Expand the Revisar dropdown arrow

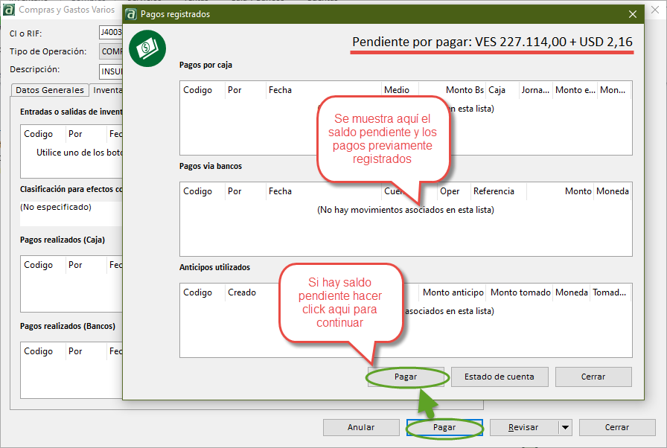tap(565, 428)
